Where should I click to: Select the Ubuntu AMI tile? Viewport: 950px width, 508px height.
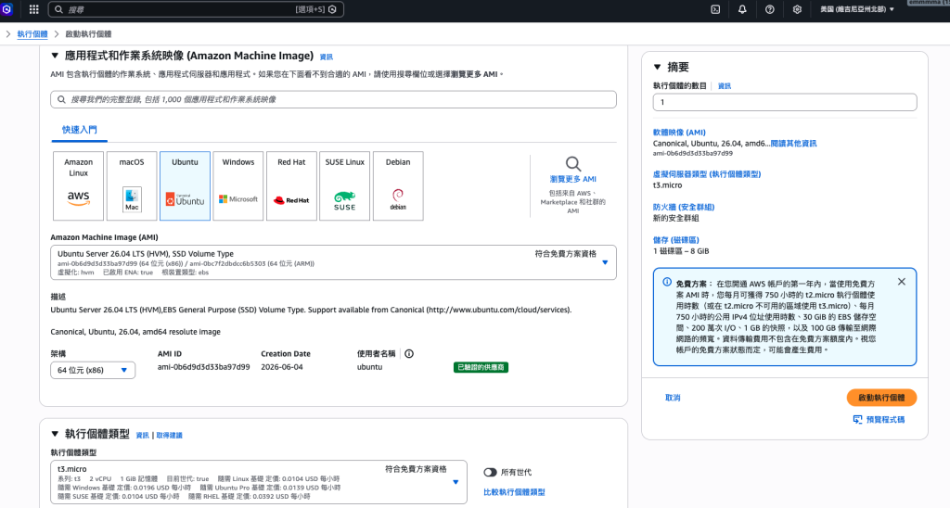(x=185, y=186)
